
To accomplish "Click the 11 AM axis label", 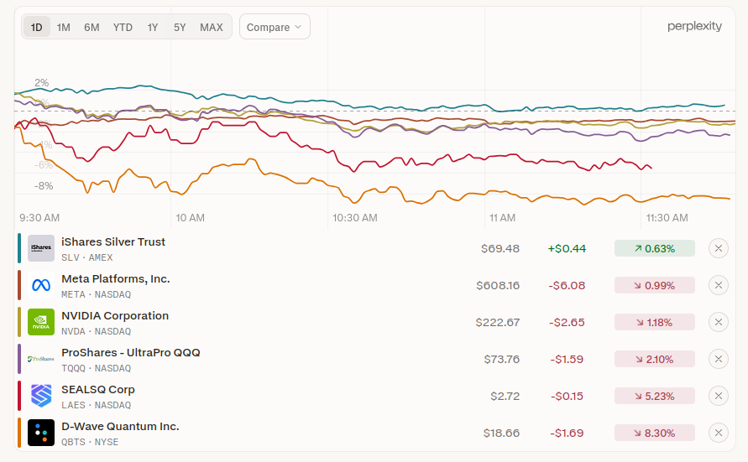I will click(502, 218).
